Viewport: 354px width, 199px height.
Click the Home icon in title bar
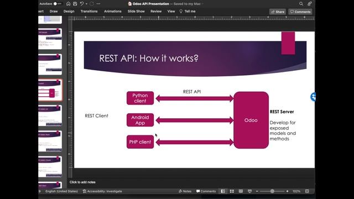point(68,4)
